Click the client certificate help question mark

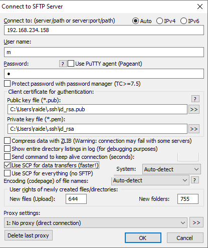pyautogui.click(x=195, y=99)
